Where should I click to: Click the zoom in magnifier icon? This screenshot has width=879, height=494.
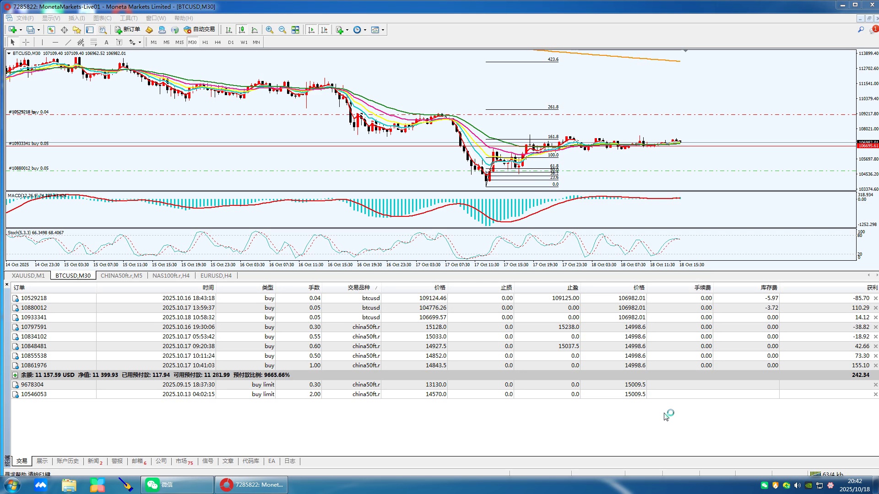click(x=270, y=30)
